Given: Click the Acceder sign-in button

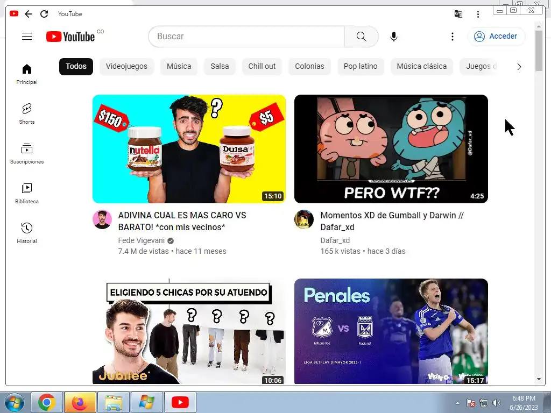Looking at the screenshot, I should [496, 36].
